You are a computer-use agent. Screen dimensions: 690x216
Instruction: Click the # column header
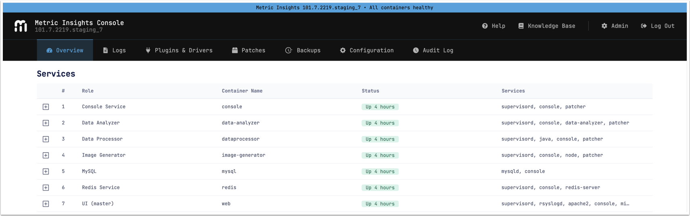tap(63, 91)
